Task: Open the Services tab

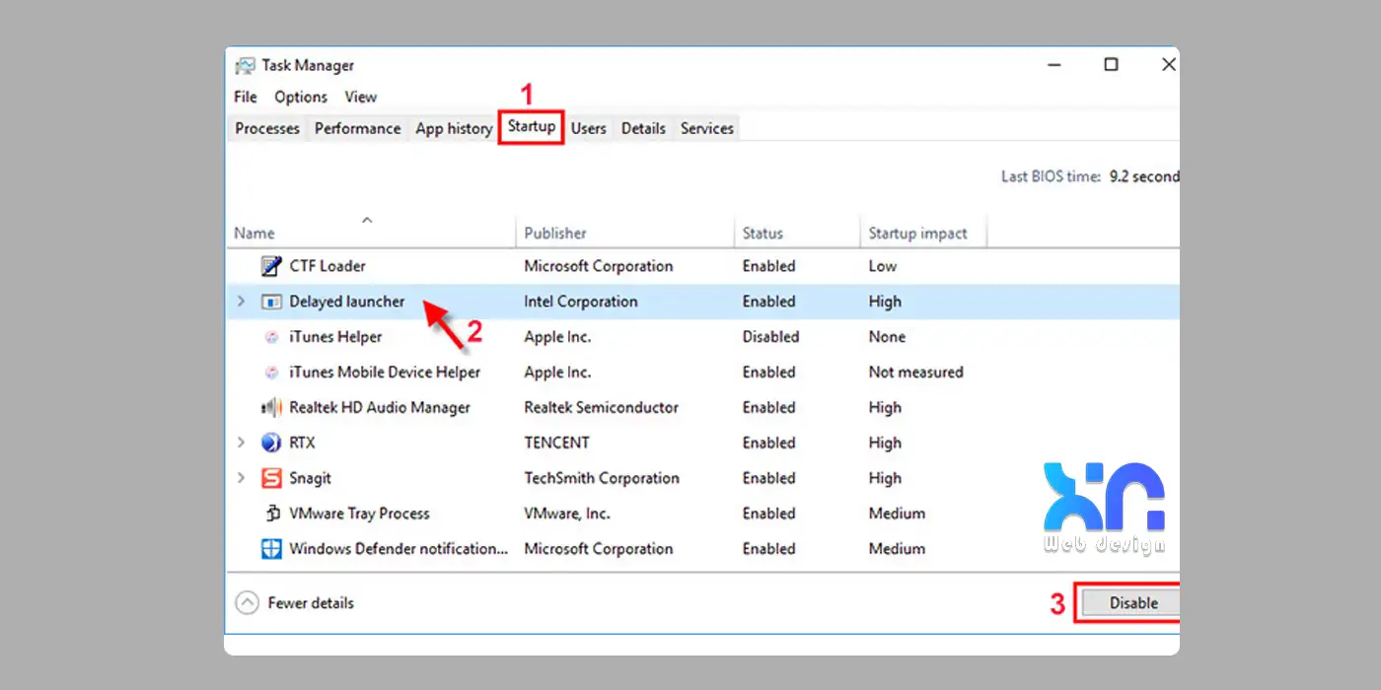Action: [706, 128]
